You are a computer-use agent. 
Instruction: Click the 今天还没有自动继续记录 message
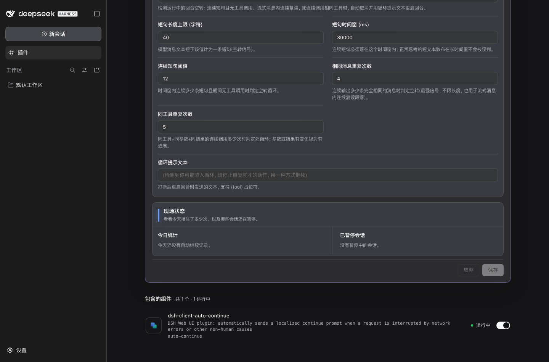coord(185,245)
